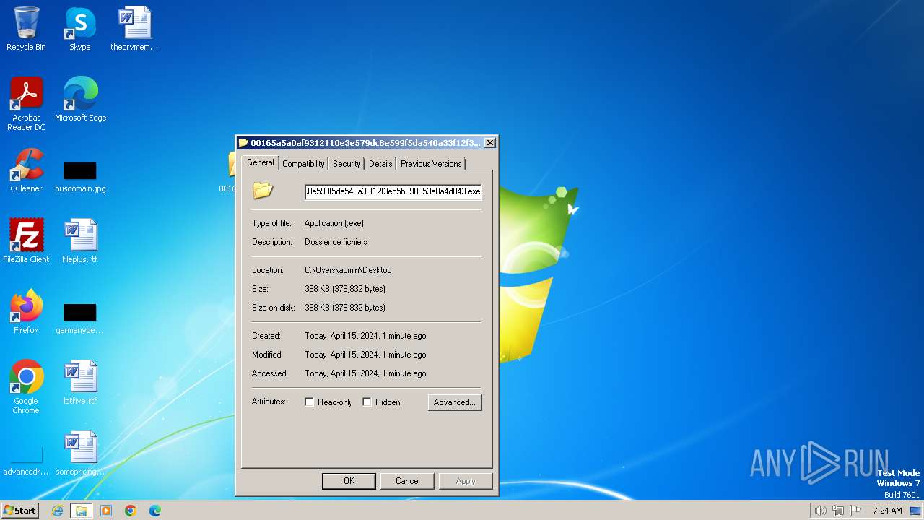The height and width of the screenshot is (520, 924).
Task: Open Windows Media Player taskbar icon
Action: (x=106, y=511)
